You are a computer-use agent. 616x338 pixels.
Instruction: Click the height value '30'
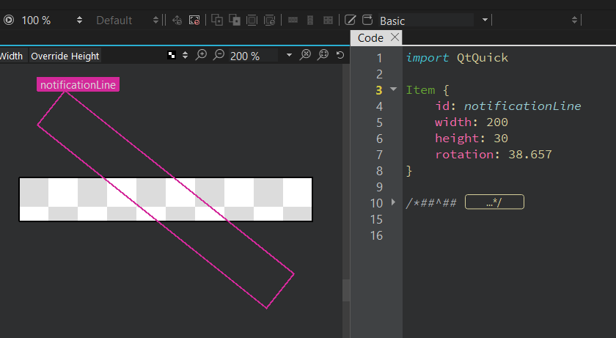[500, 138]
